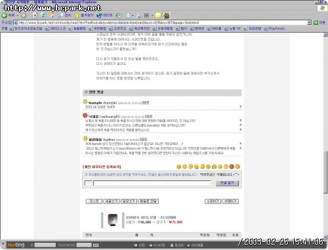The image size is (328, 250).
Task: Click the GO login button in Hanting bar
Action: click(x=96, y=245)
